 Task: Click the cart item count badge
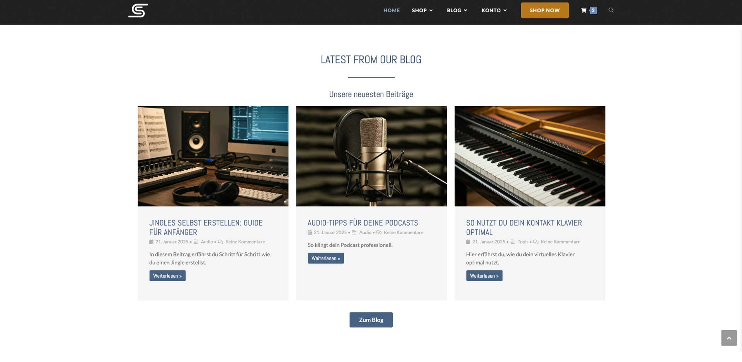[x=593, y=10]
